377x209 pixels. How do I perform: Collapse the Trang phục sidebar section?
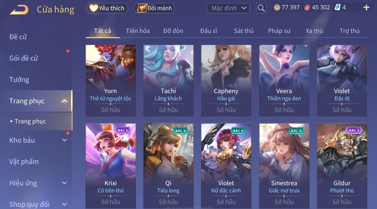point(64,101)
